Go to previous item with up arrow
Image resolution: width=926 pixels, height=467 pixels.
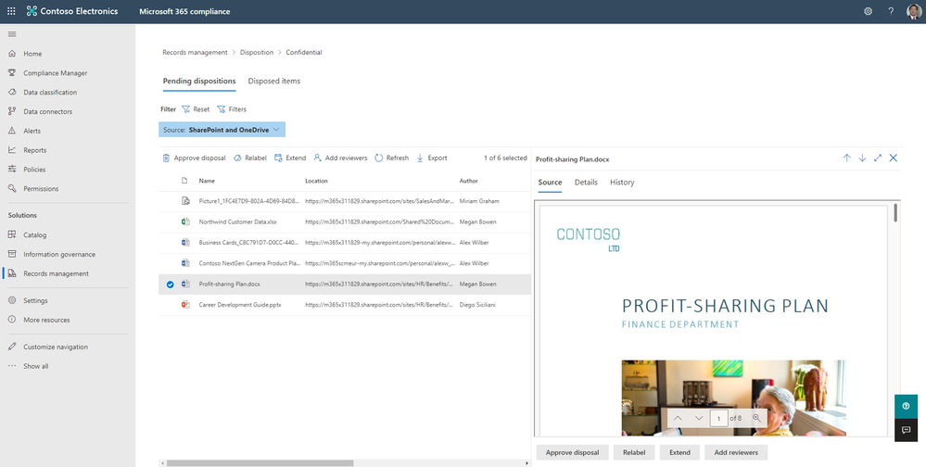tap(846, 158)
